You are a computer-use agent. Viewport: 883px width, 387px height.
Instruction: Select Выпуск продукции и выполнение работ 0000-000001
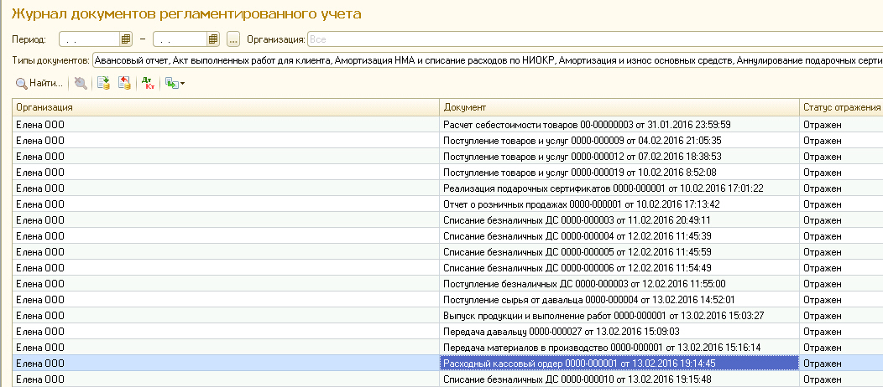(619, 316)
